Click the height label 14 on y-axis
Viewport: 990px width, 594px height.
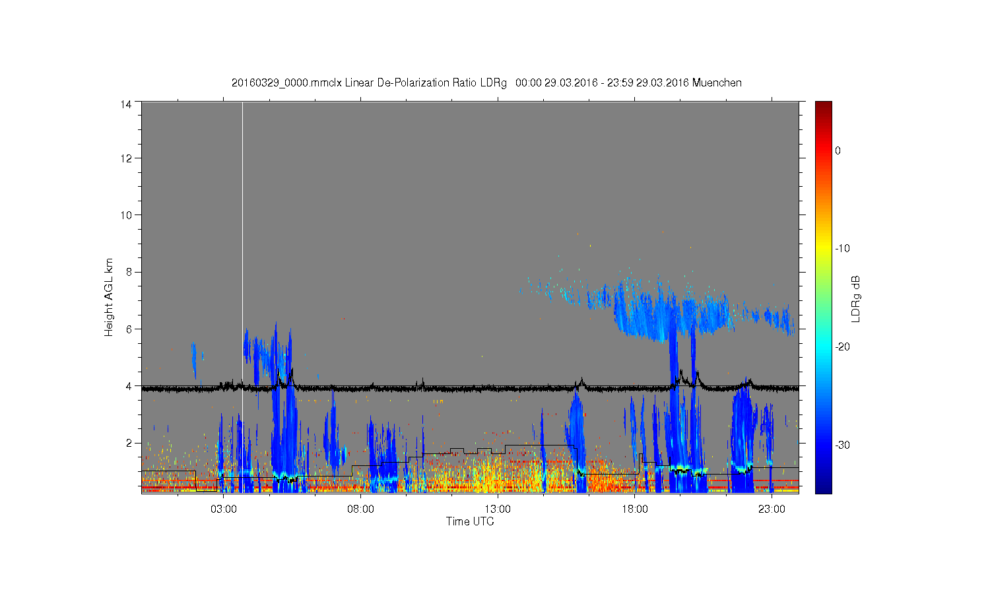click(126, 104)
